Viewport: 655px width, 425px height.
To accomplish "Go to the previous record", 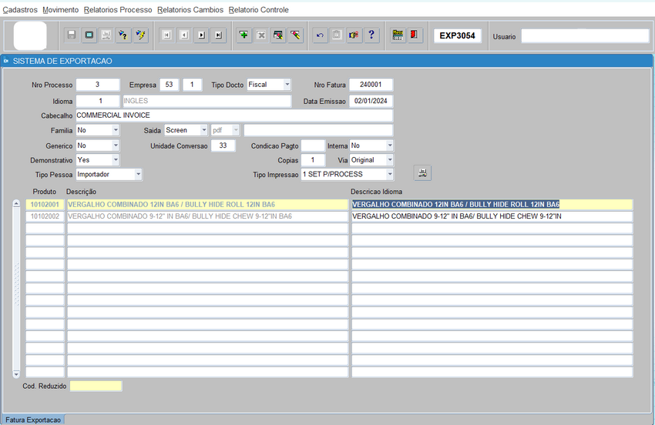I will (184, 35).
